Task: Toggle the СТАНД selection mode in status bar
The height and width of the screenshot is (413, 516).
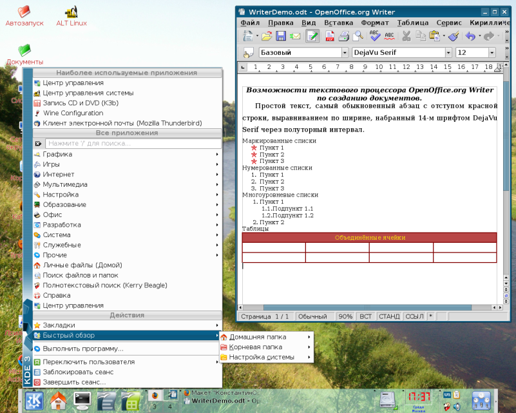Action: [389, 316]
